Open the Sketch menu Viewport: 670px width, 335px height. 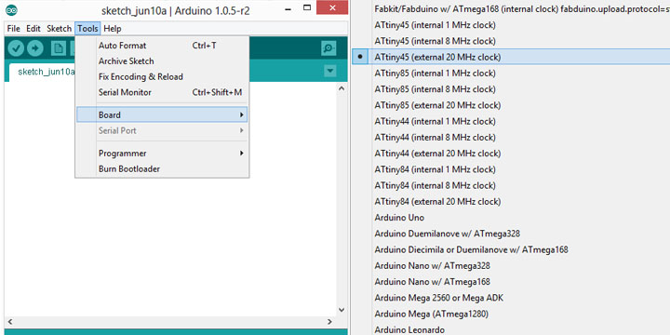[59, 29]
